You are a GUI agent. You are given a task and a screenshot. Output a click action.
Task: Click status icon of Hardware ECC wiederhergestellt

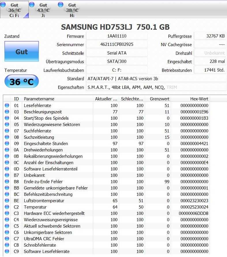7,213
